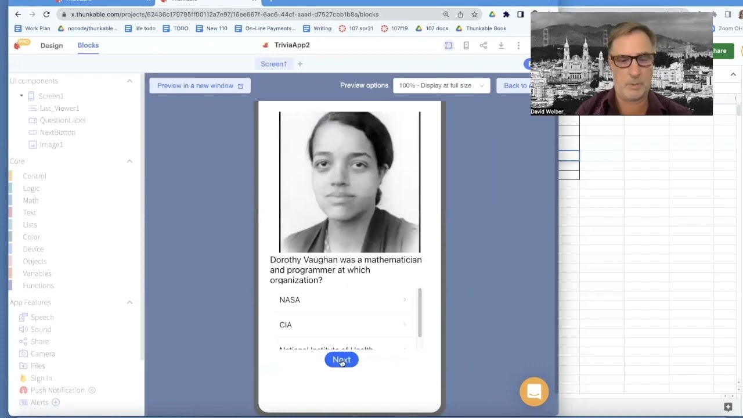Click the web preview icon in toolbar

click(x=449, y=45)
